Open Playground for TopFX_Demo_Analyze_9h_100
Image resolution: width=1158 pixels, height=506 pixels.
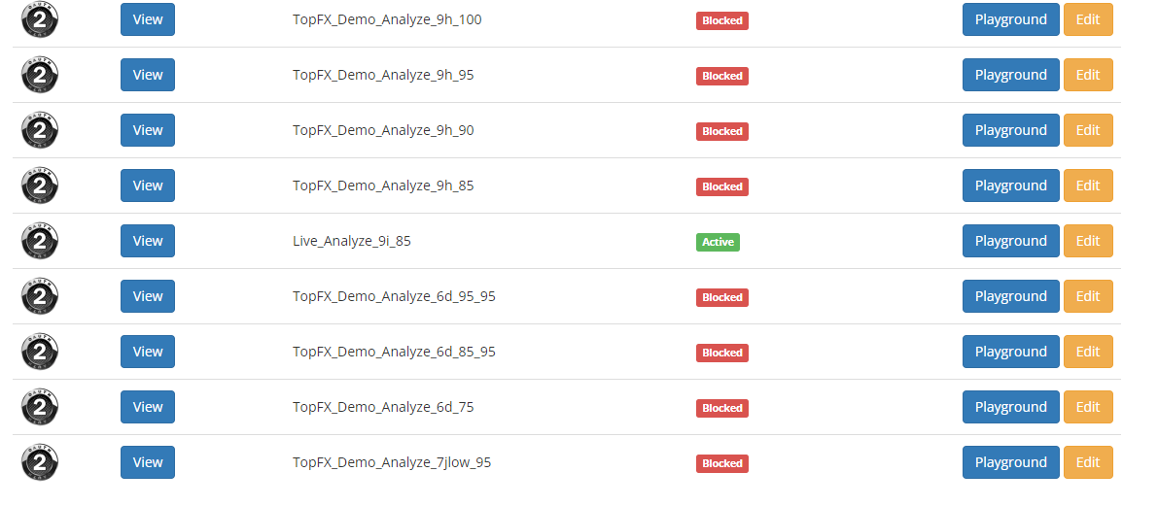coord(1011,19)
